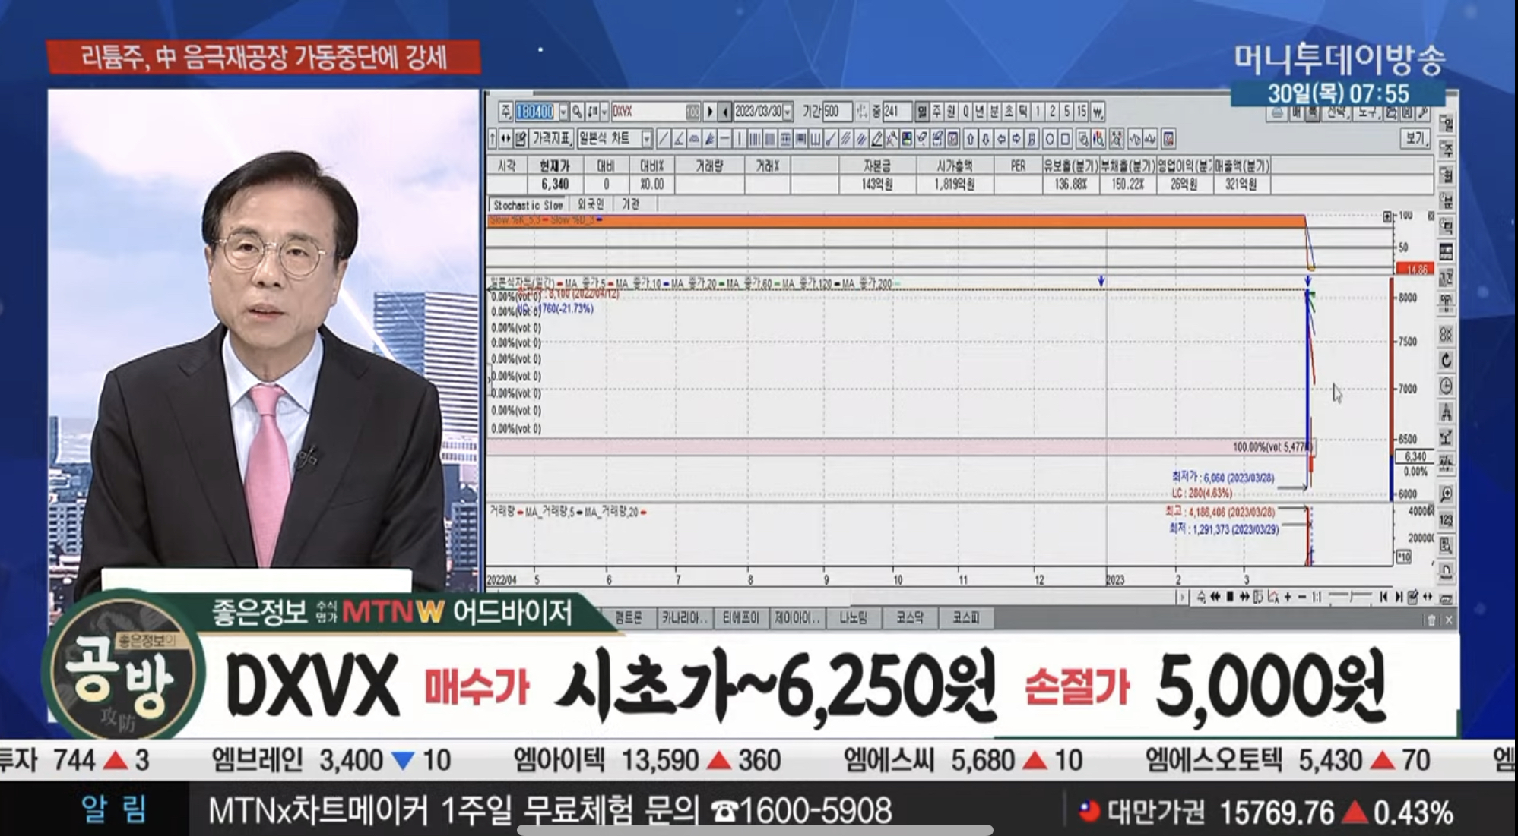1518x836 pixels.
Task: Jump to chart end
Action: [x=1399, y=597]
